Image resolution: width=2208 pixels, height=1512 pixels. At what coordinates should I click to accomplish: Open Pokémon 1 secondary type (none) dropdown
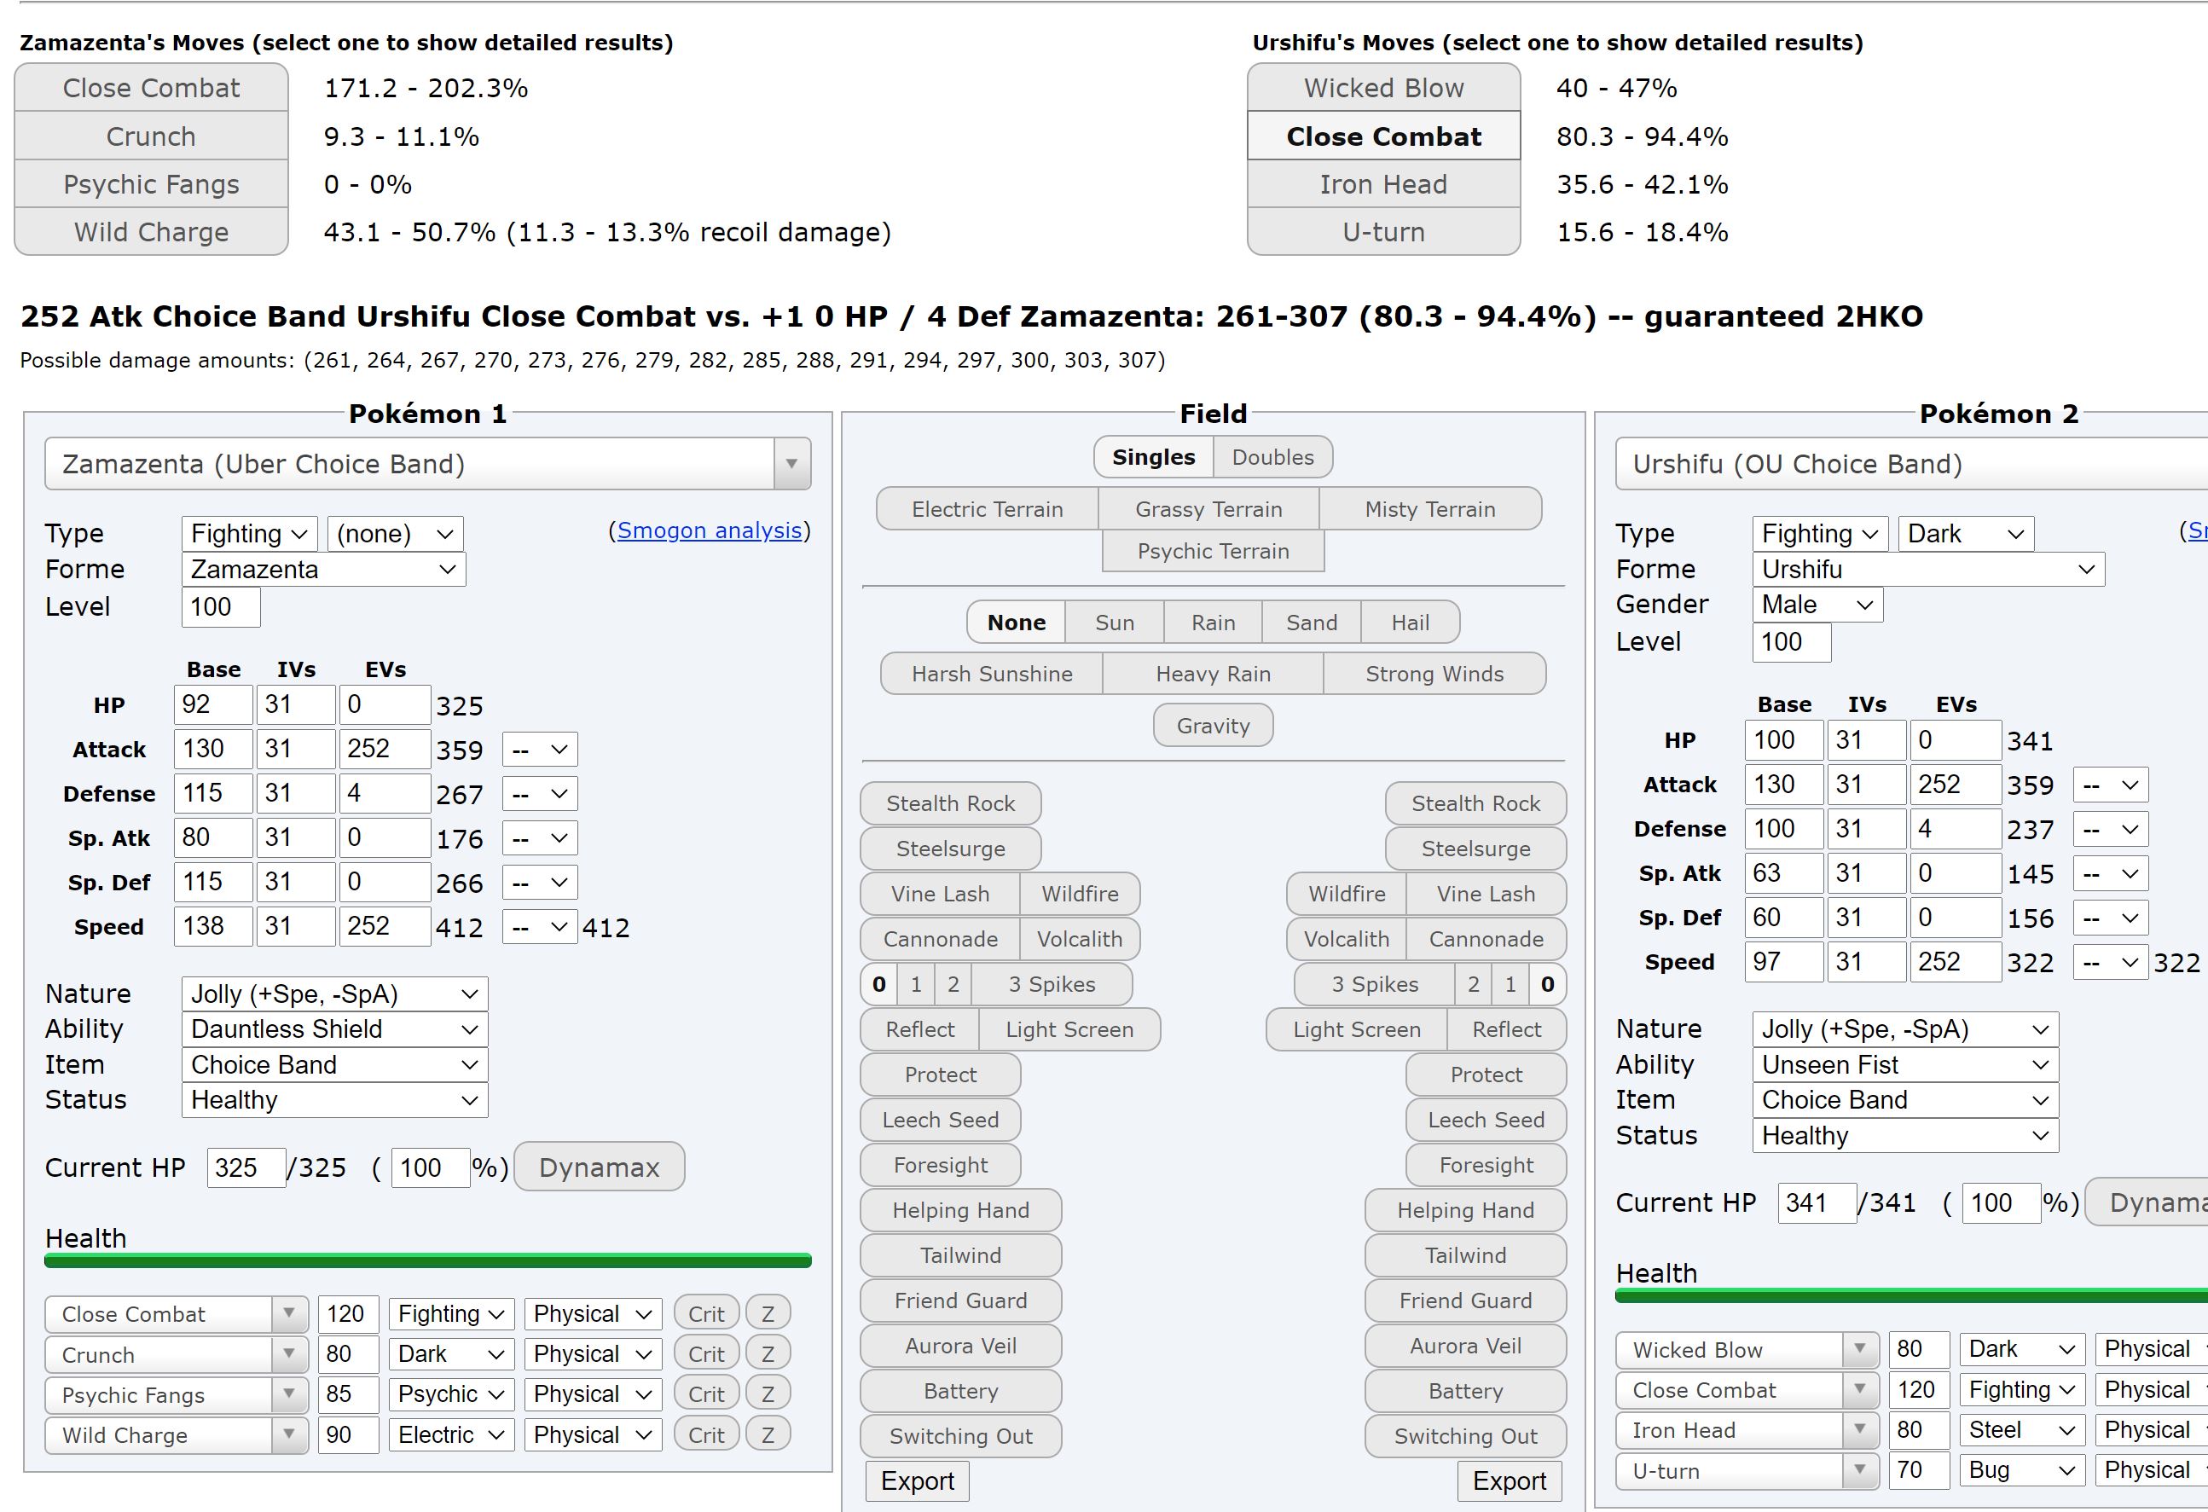pos(395,534)
